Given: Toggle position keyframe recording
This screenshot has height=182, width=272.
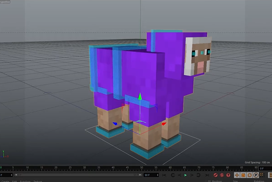Looking at the screenshot, I should 237,175.
